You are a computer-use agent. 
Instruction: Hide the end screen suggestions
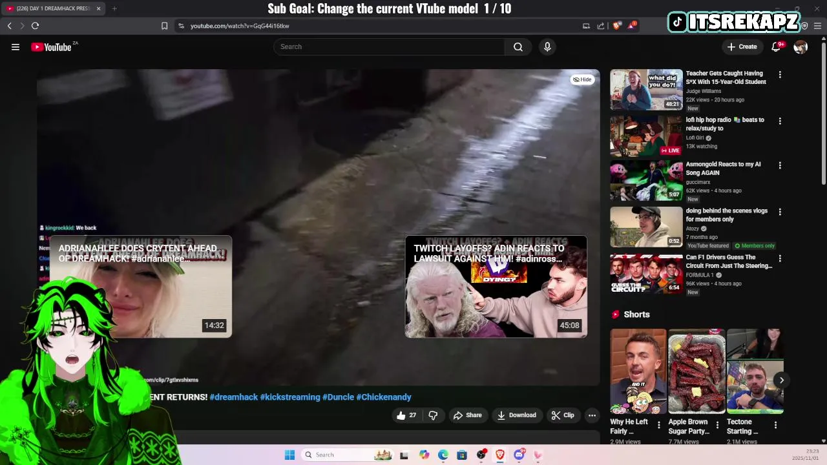click(x=582, y=79)
